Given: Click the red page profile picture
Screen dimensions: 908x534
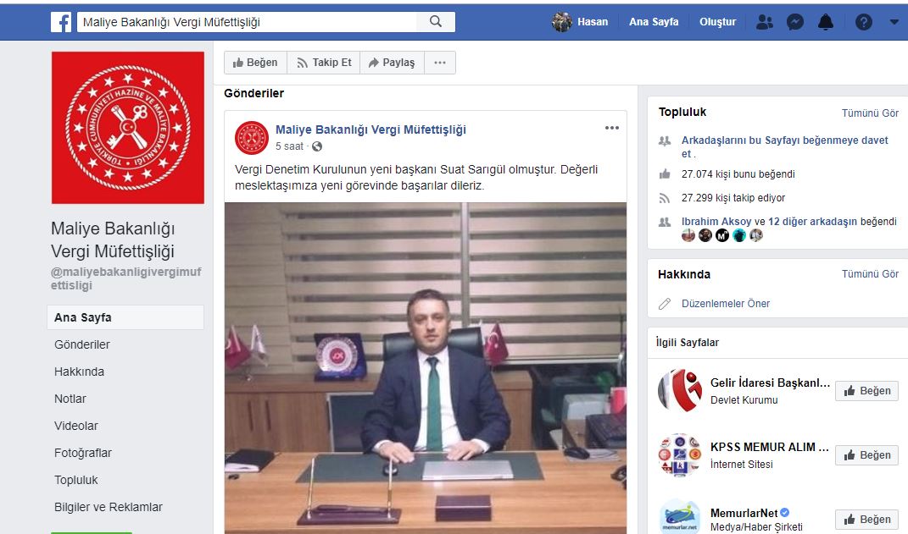Looking at the screenshot, I should pos(127,127).
